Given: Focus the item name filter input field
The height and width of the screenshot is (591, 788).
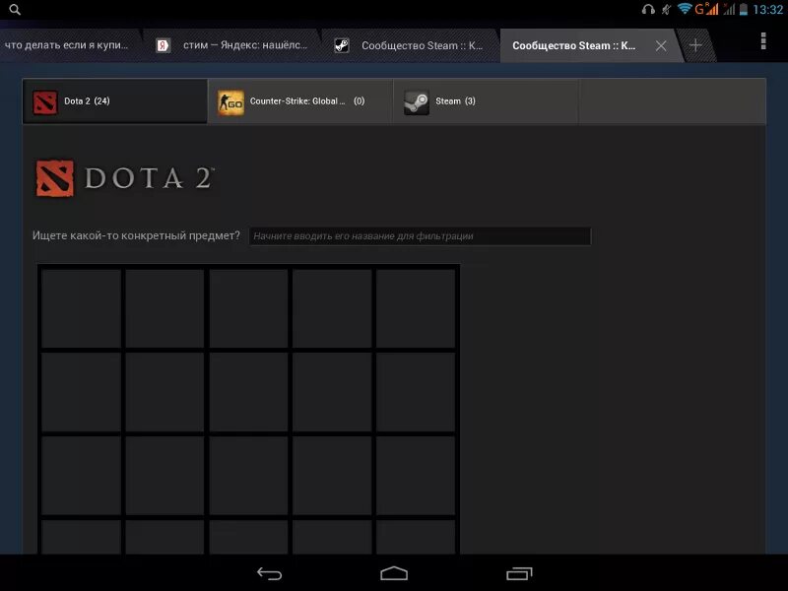Looking at the screenshot, I should click(x=421, y=236).
